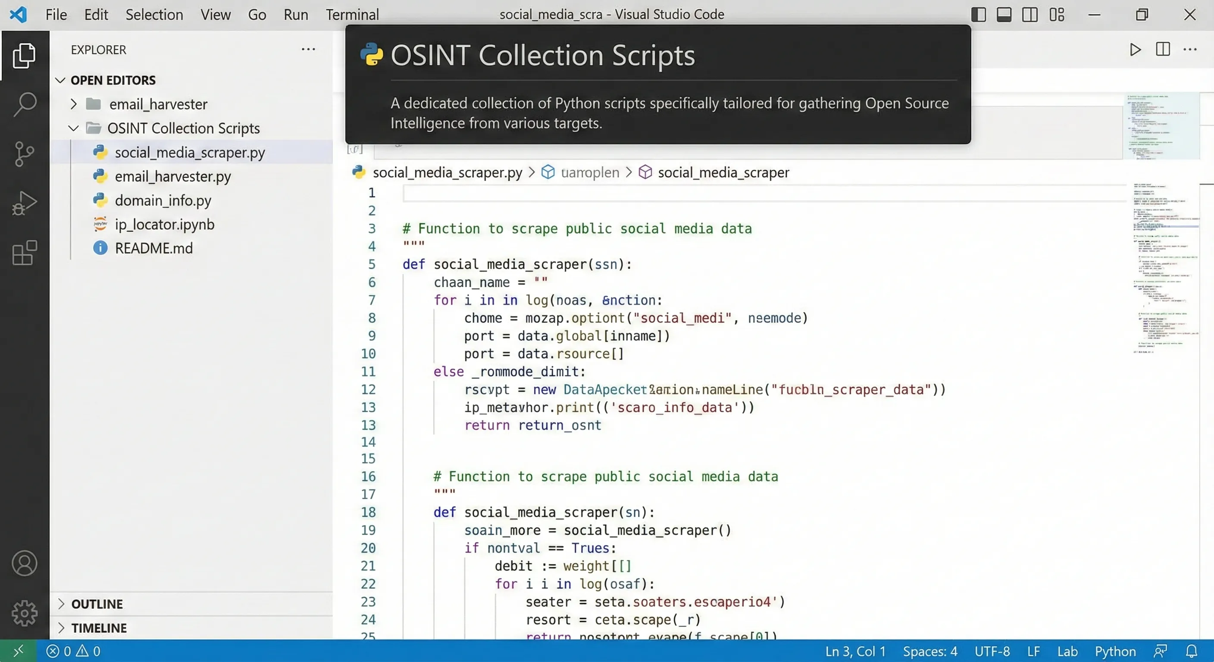Run the Python file with the play icon

click(1135, 50)
